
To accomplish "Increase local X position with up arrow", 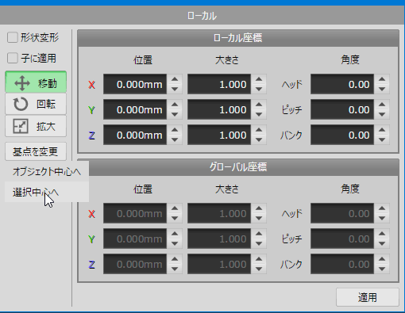I will [x=175, y=79].
